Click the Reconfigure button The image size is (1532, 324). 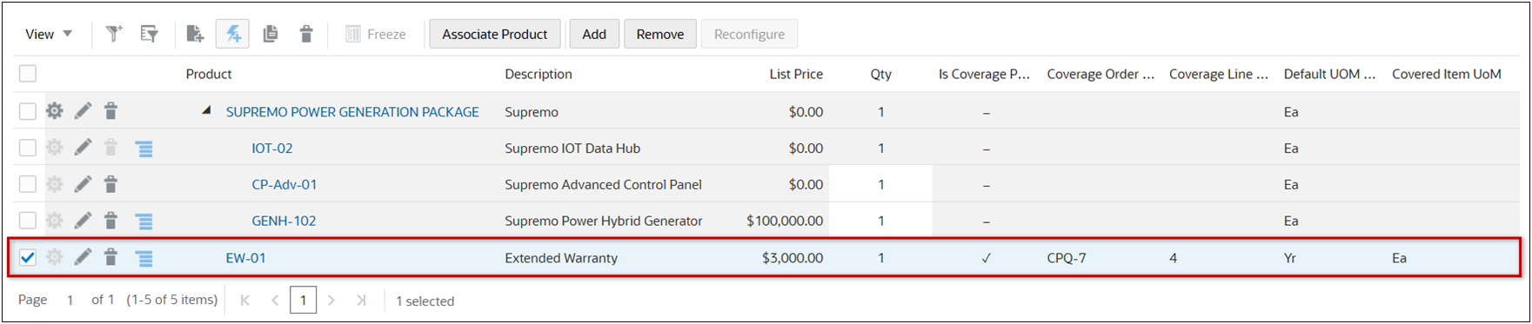749,34
